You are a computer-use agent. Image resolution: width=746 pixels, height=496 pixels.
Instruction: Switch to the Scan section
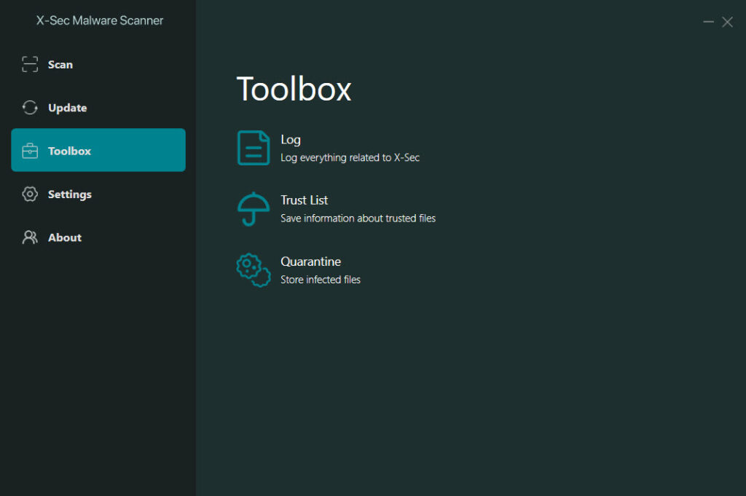click(x=60, y=65)
